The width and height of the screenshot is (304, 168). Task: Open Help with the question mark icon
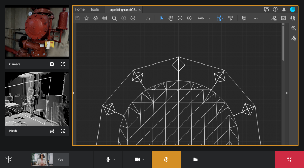point(275,9)
